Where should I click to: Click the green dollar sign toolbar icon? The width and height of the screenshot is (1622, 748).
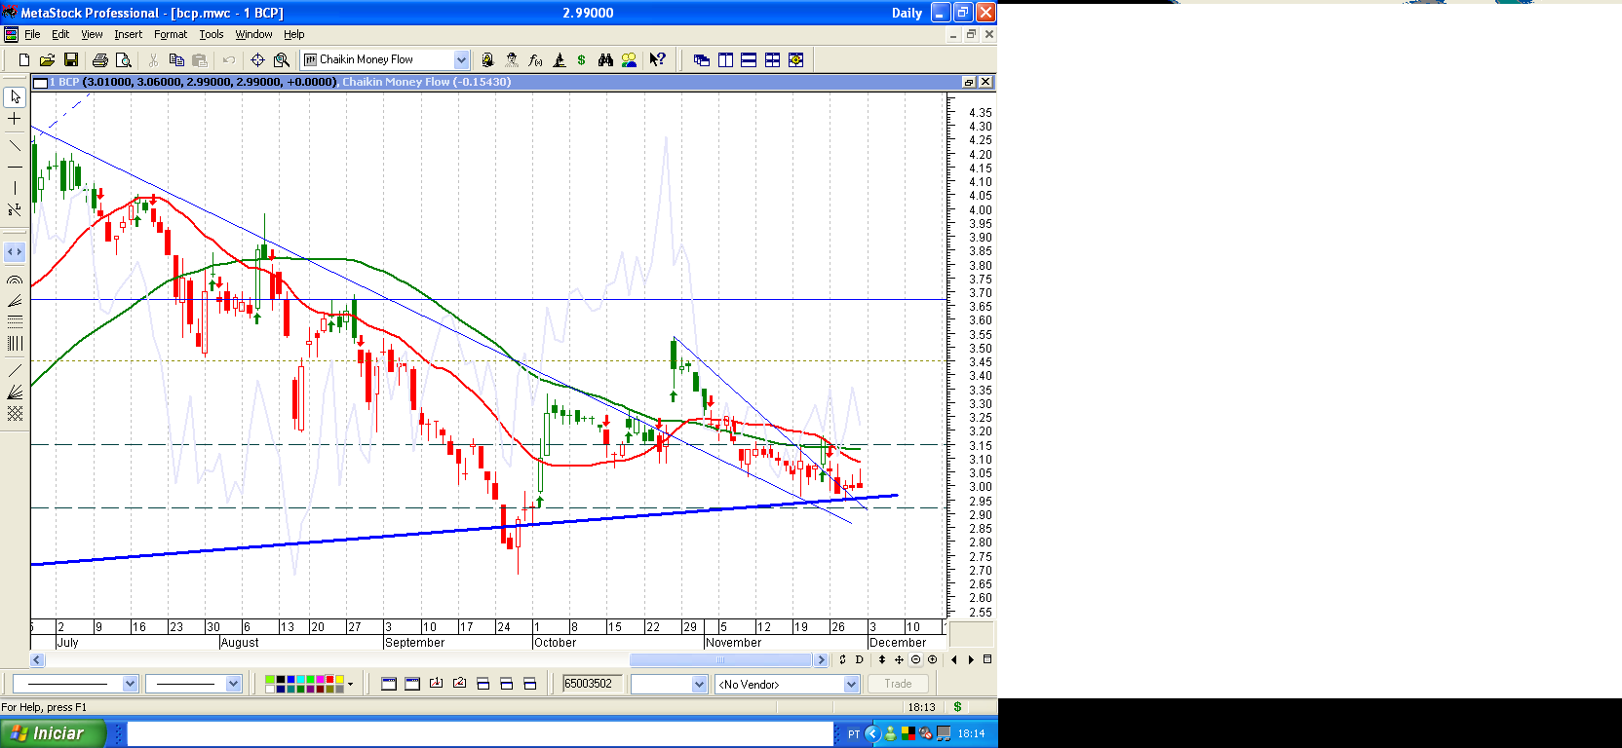tap(582, 60)
